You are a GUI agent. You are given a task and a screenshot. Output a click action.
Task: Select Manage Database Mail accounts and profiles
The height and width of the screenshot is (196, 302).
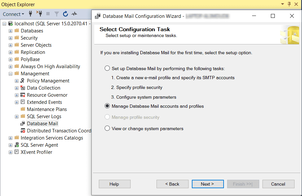(107, 106)
